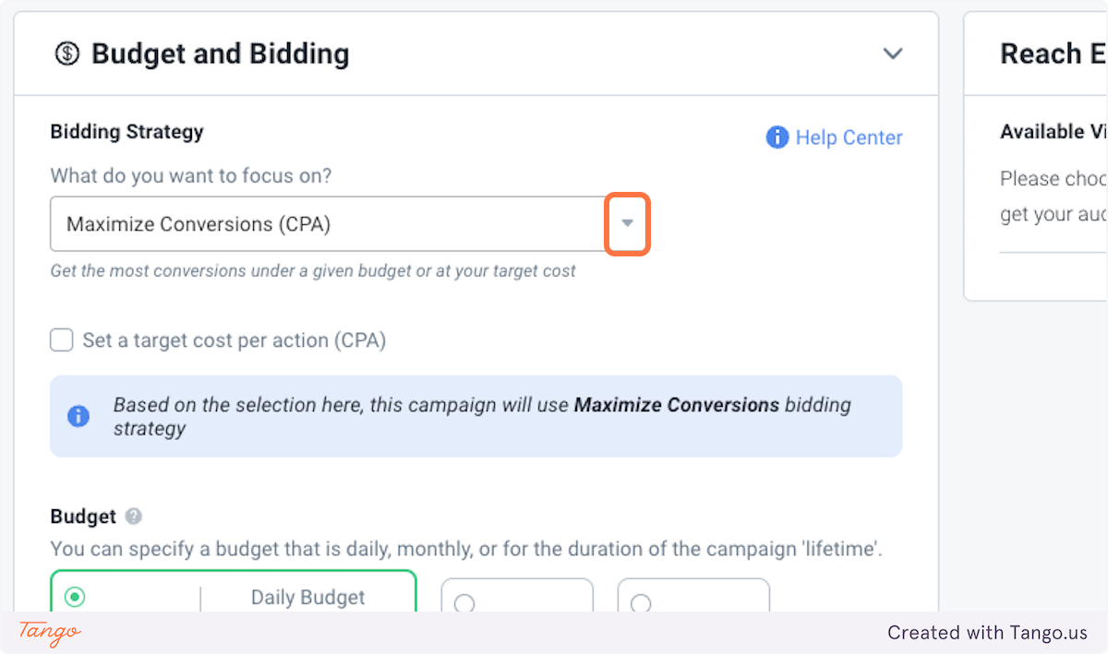Click the Budget and Bidding section title
Viewport: 1108px width, 654px height.
click(x=220, y=54)
